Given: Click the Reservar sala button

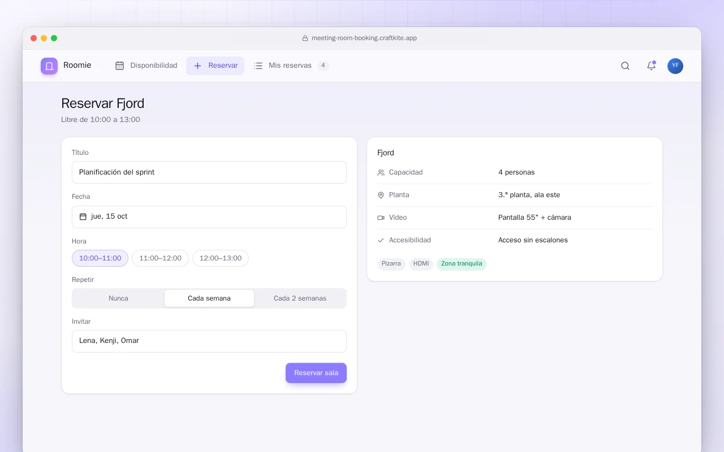Looking at the screenshot, I should 316,373.
